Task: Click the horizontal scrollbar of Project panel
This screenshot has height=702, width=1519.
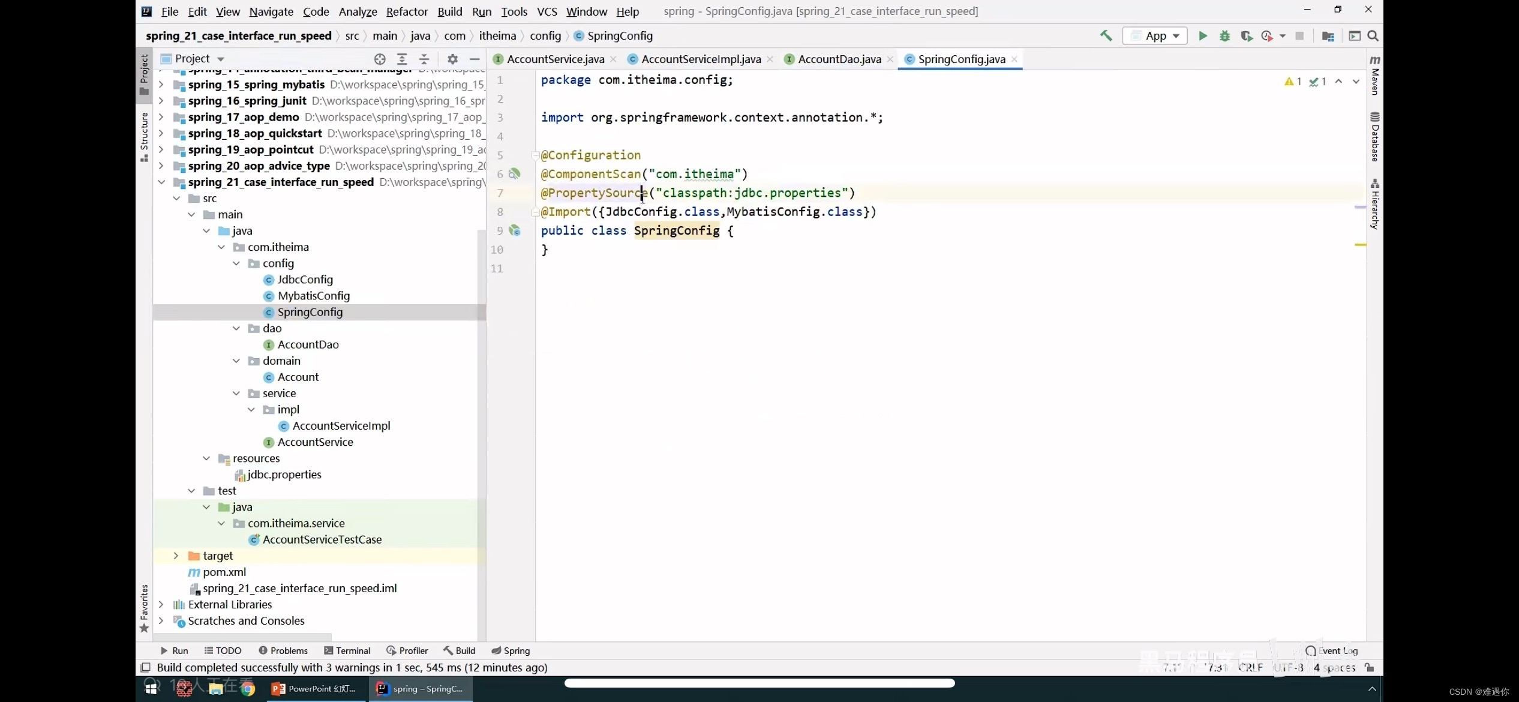Action: point(243,637)
